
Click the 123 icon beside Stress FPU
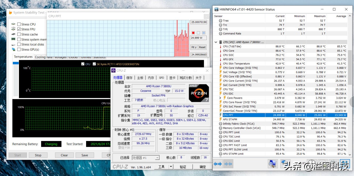13,29
